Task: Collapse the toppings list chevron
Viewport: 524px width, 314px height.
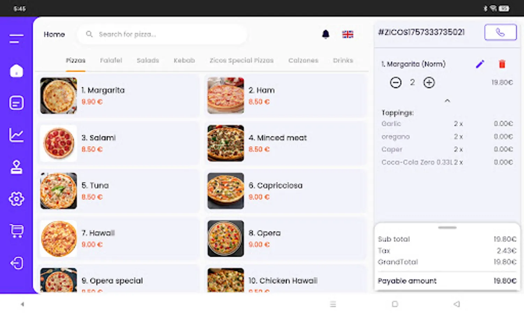Action: 447,101
